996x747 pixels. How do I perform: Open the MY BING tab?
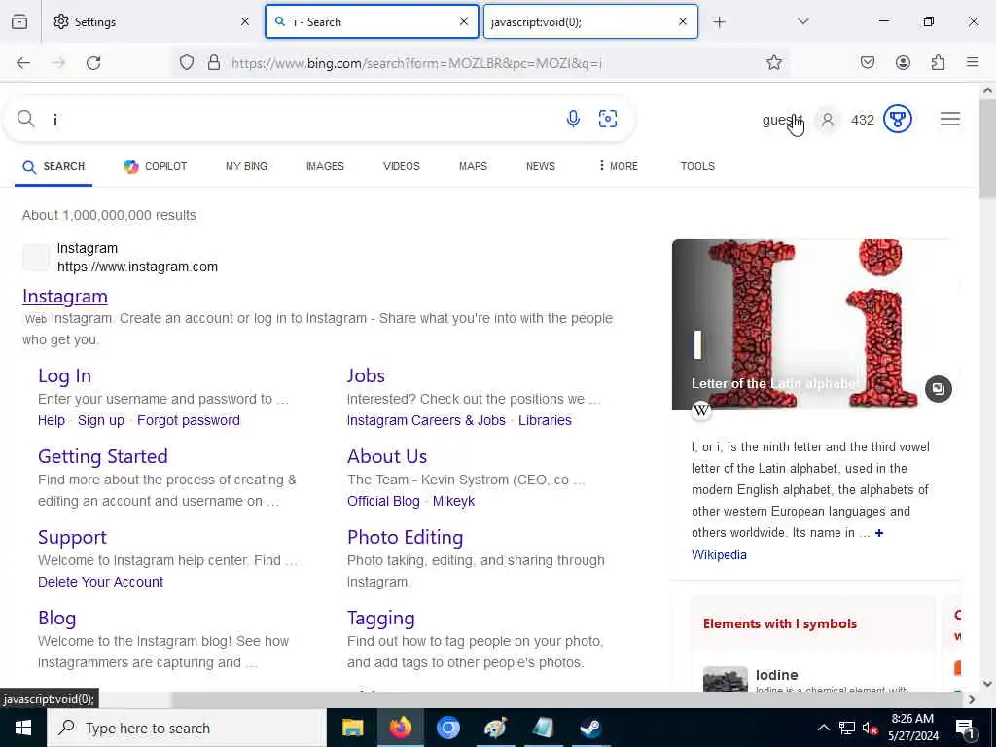point(246,166)
